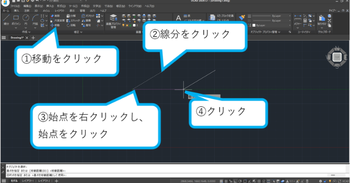Expand the 修正 panel

tap(78, 32)
